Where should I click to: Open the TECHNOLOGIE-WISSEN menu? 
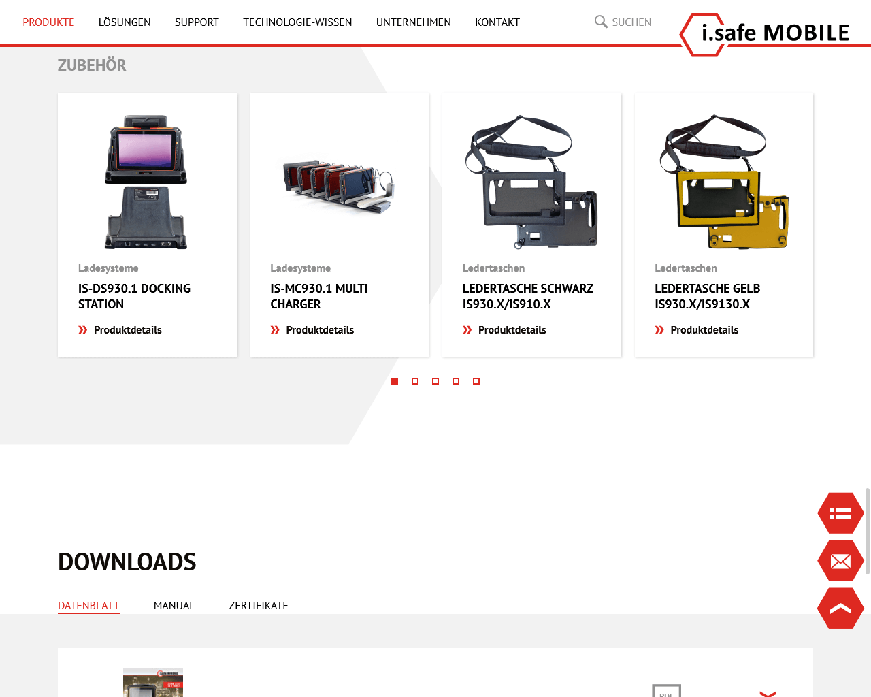297,22
